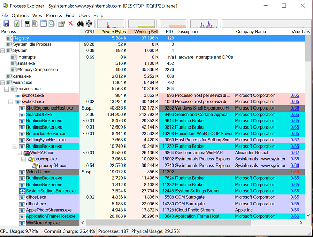Click the Save toolbar icon
Viewport: 313px width, 237px height.
(6, 24)
